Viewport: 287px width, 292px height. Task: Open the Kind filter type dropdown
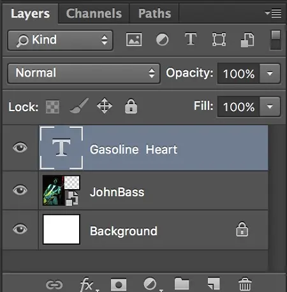coord(60,40)
